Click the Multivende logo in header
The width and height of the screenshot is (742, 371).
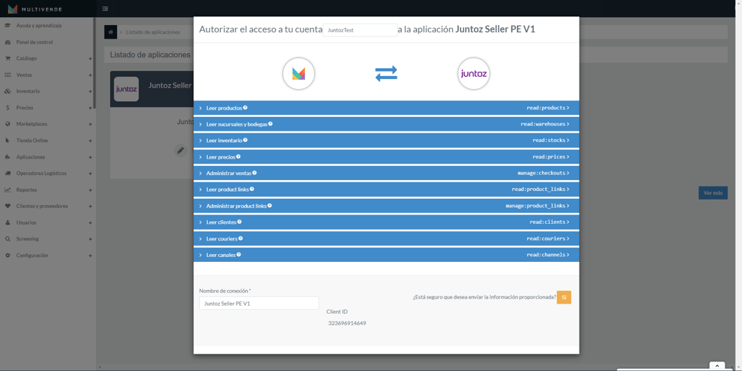[35, 9]
